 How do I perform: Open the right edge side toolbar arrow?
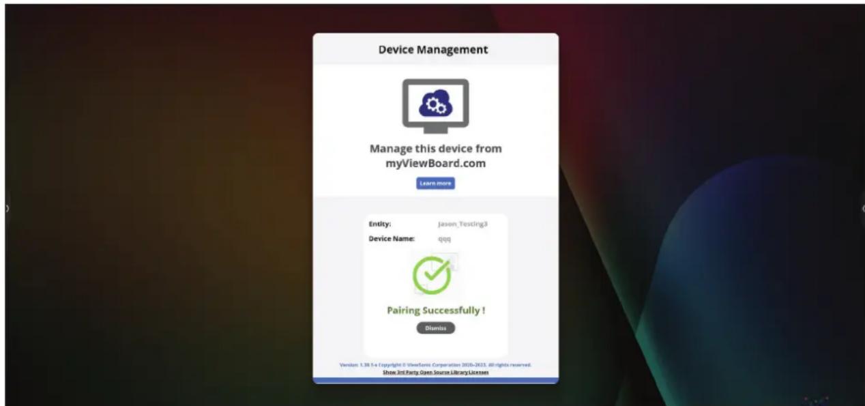862,209
